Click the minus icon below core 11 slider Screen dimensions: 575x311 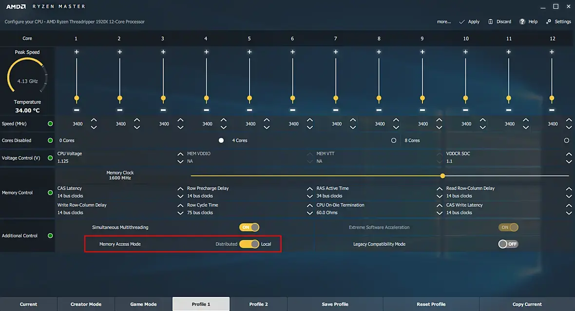tap(509, 110)
